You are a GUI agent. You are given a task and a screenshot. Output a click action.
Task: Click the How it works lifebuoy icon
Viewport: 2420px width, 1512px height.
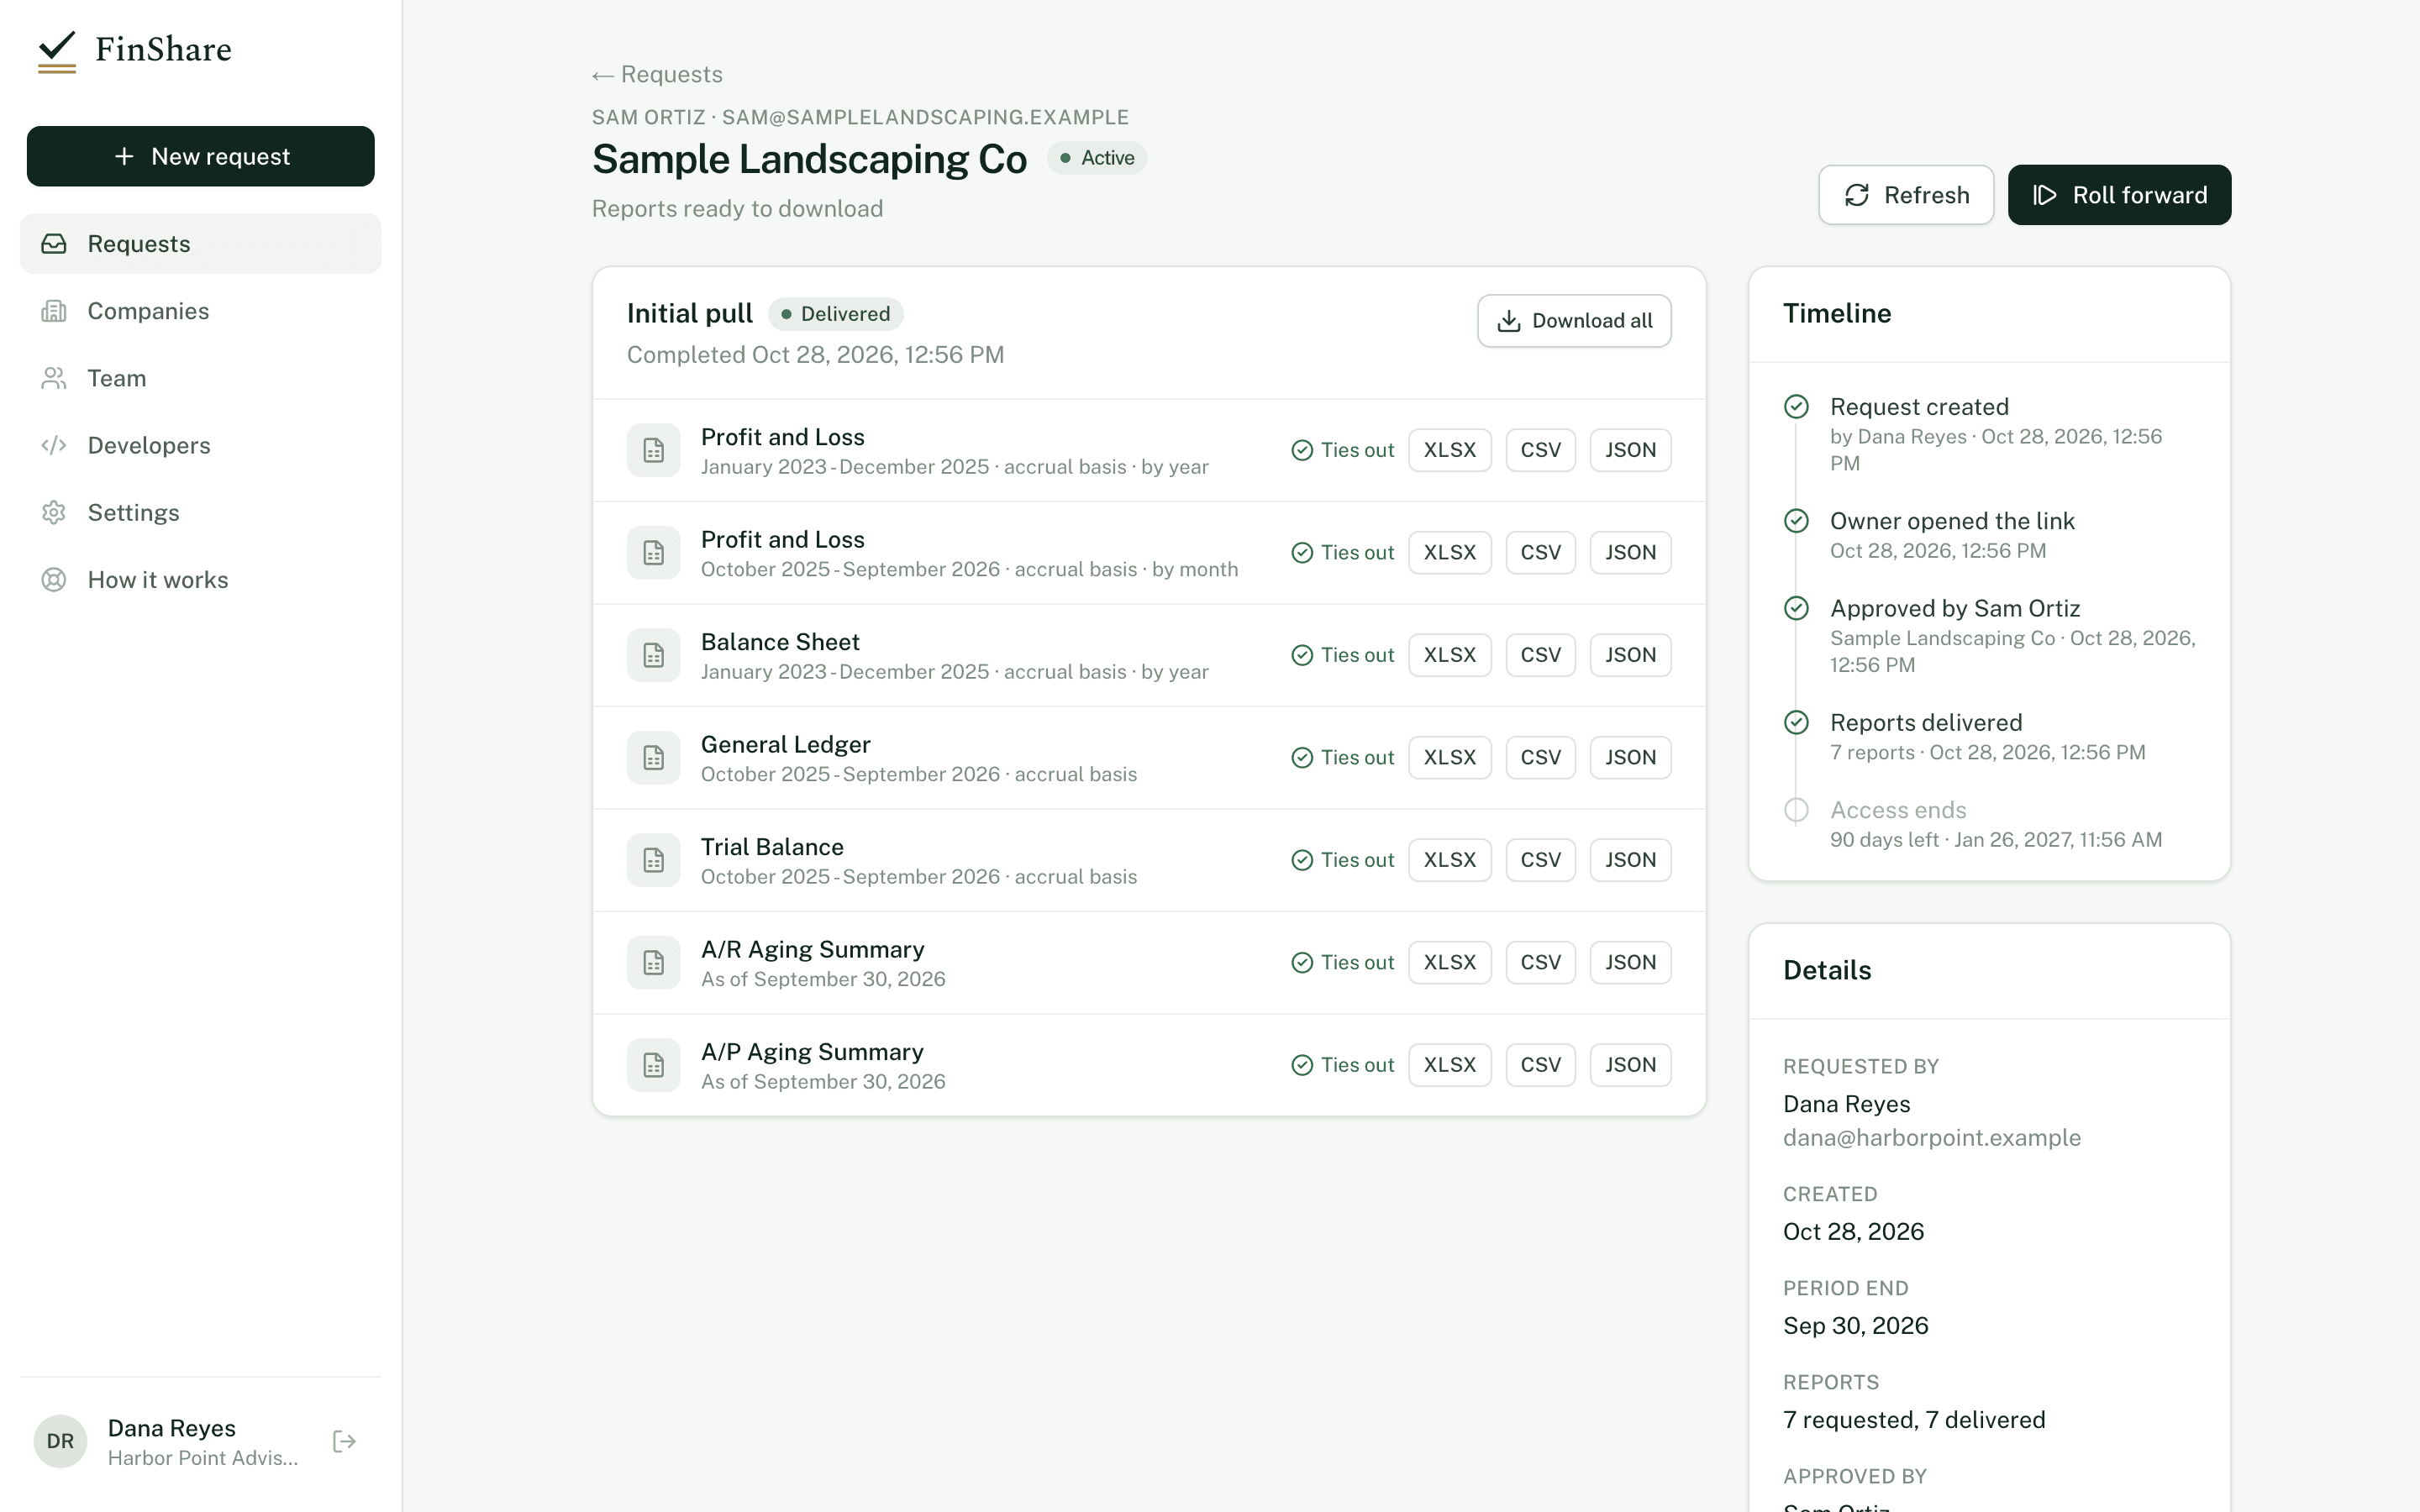54,580
